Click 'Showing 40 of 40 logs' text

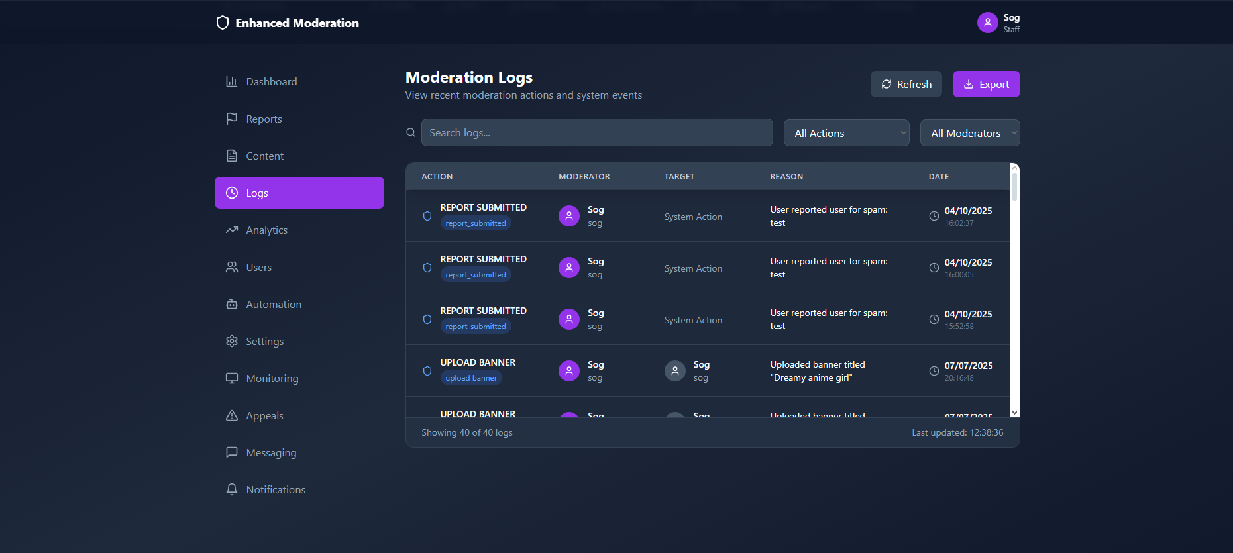[467, 432]
